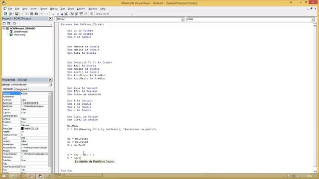This screenshot has height=179, width=319.
Task: Select the (Name) property row
Action: pyautogui.click(x=25, y=93)
